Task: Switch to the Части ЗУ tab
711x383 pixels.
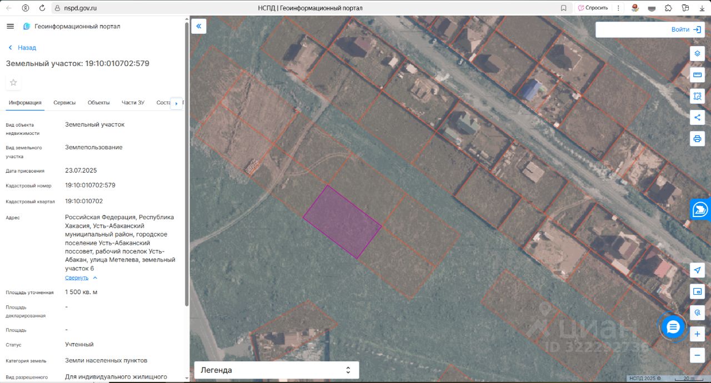Action: point(133,103)
